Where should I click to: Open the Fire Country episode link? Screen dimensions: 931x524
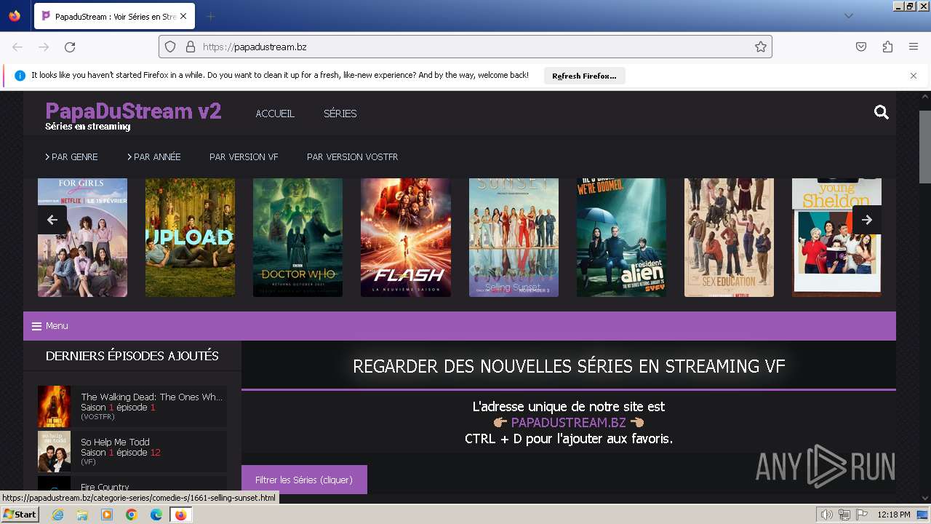click(105, 487)
